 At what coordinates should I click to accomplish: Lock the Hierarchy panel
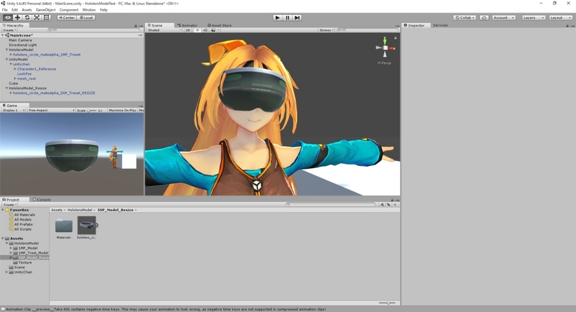136,26
